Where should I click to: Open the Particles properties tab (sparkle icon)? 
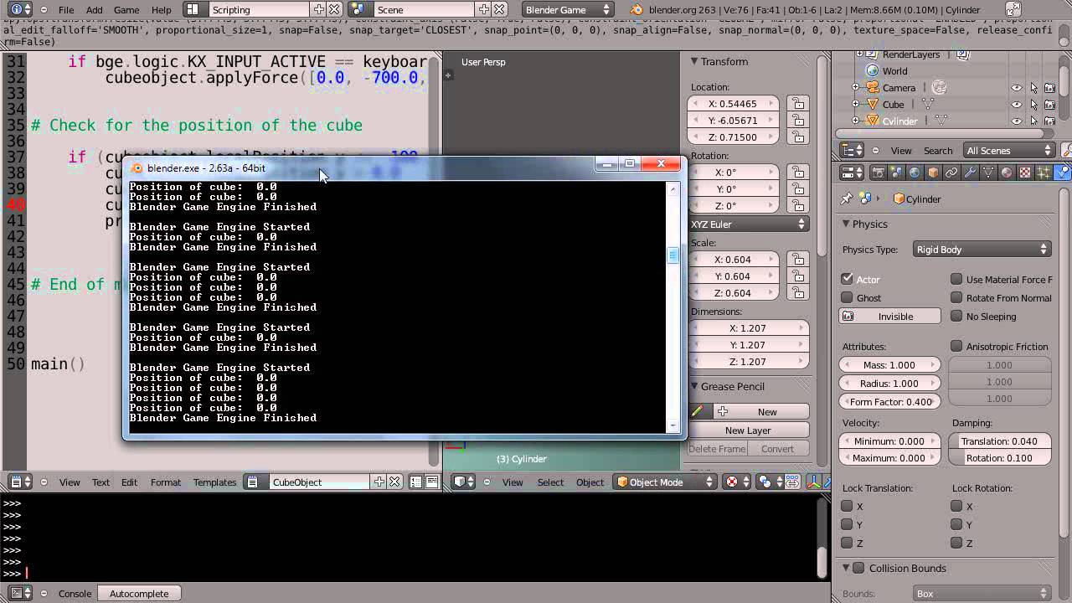pyautogui.click(x=1044, y=173)
